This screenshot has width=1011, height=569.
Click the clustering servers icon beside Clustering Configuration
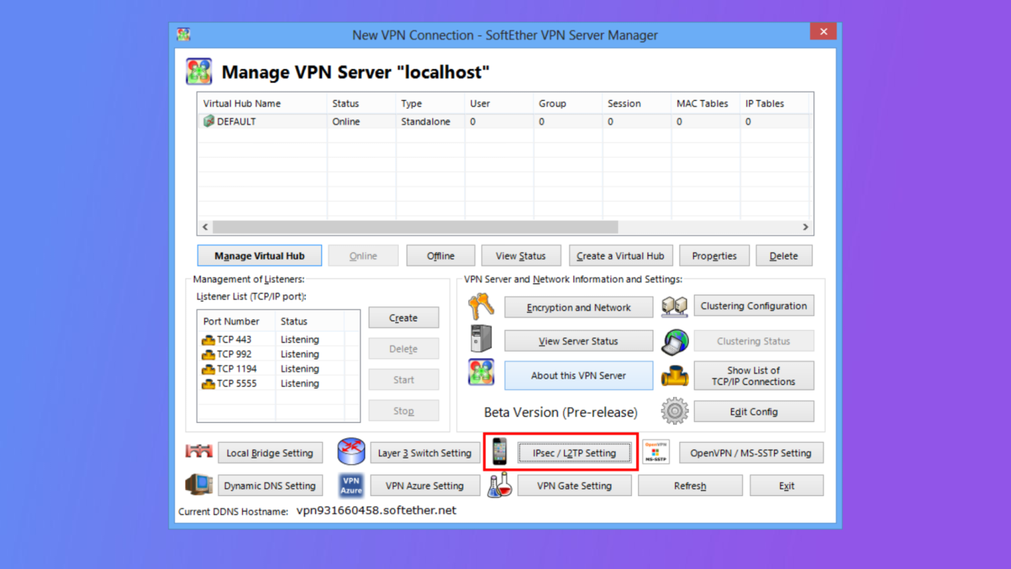(674, 306)
